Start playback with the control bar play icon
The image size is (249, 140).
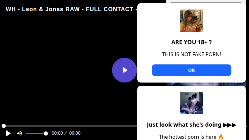pyautogui.click(x=8, y=133)
